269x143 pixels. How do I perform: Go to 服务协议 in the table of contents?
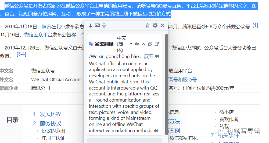pos(51,123)
